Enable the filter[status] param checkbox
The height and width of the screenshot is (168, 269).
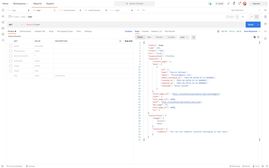point(11,51)
